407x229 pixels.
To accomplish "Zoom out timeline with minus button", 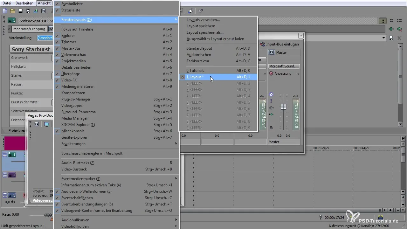I will [x=398, y=210].
